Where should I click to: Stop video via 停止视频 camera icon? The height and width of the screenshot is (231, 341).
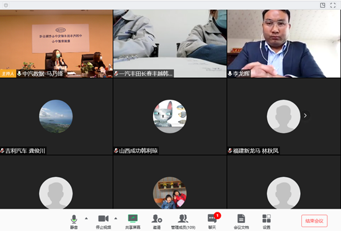104,222
